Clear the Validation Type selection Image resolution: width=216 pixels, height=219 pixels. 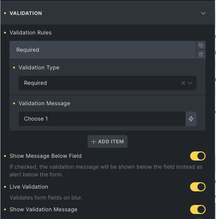click(x=183, y=83)
